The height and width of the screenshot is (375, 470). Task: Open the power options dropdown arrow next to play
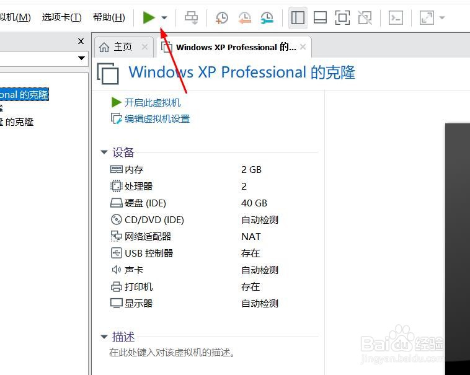tap(164, 18)
